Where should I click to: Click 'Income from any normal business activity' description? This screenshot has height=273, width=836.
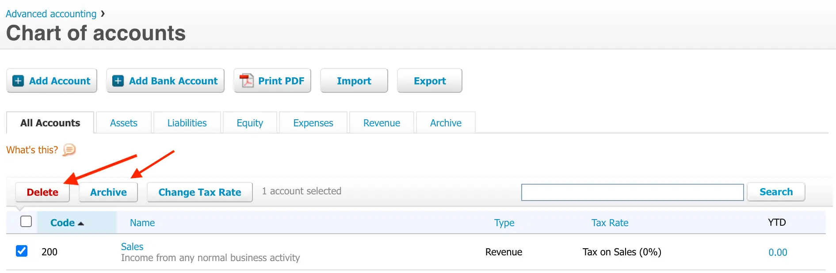pos(210,258)
